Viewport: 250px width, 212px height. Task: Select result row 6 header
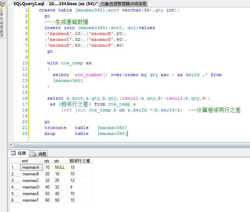(x=15, y=200)
